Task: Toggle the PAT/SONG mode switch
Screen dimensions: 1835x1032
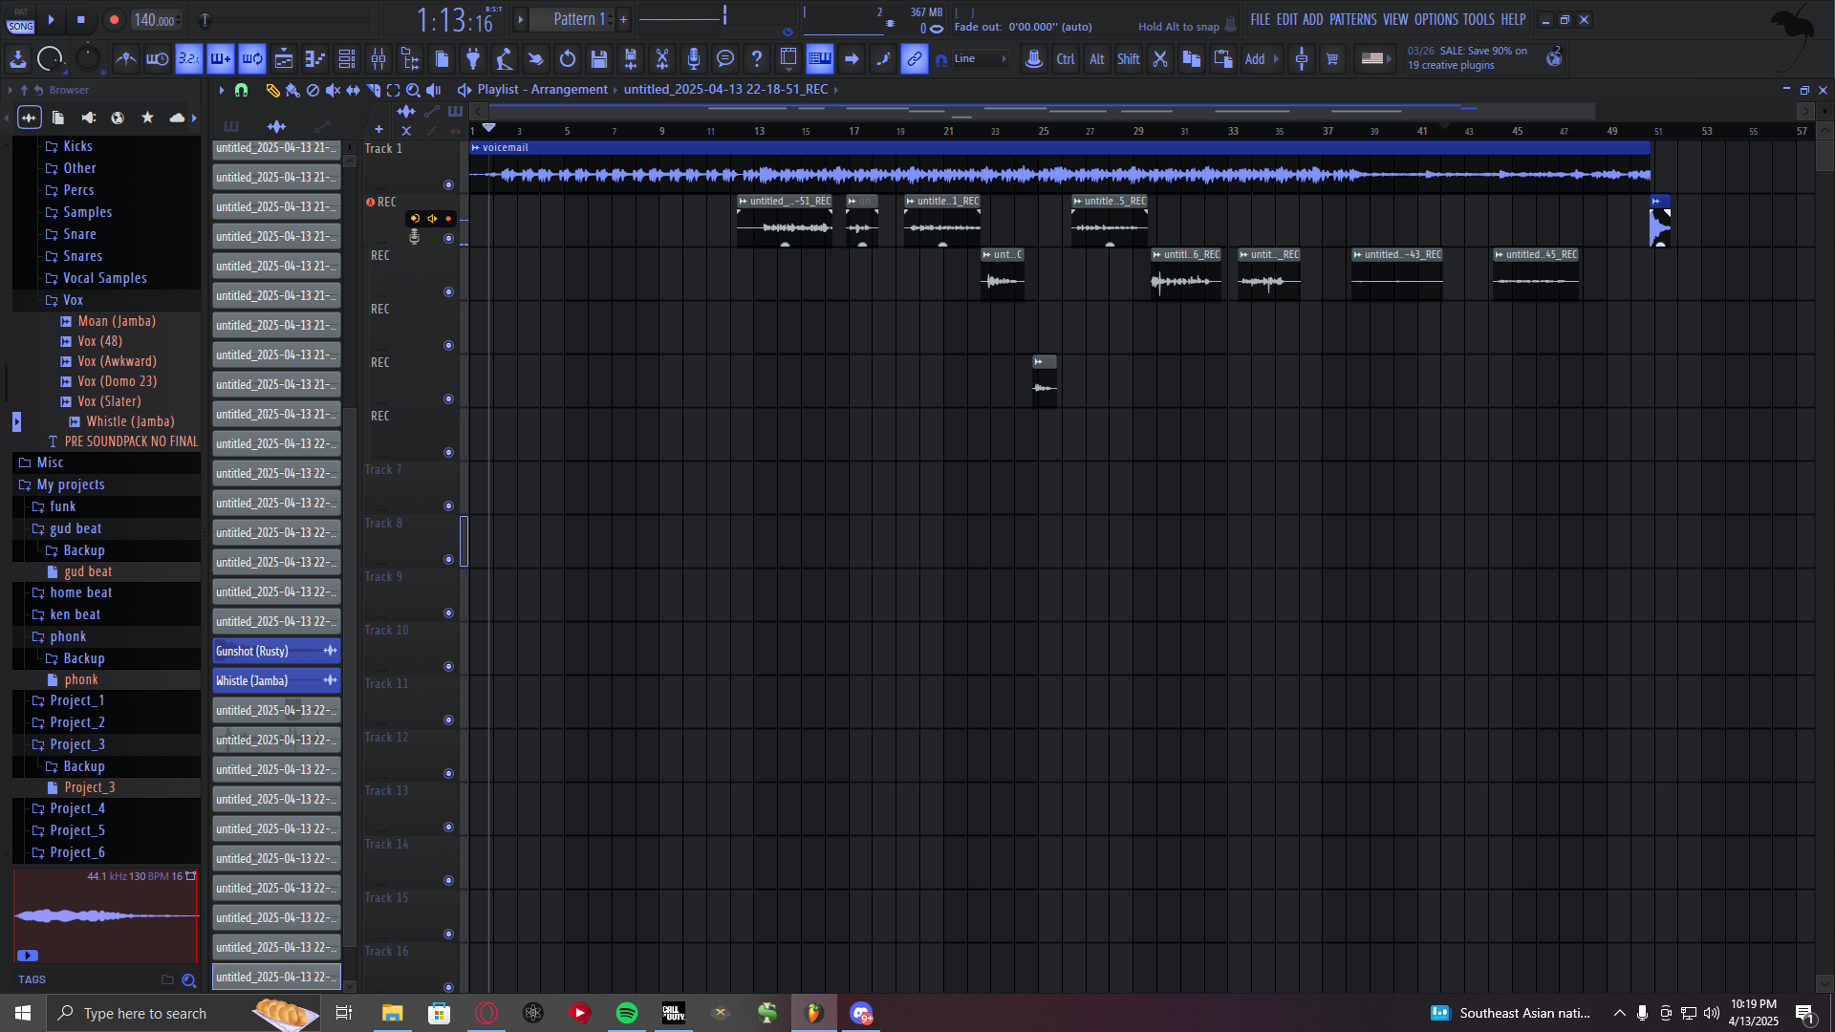Action: 20,20
